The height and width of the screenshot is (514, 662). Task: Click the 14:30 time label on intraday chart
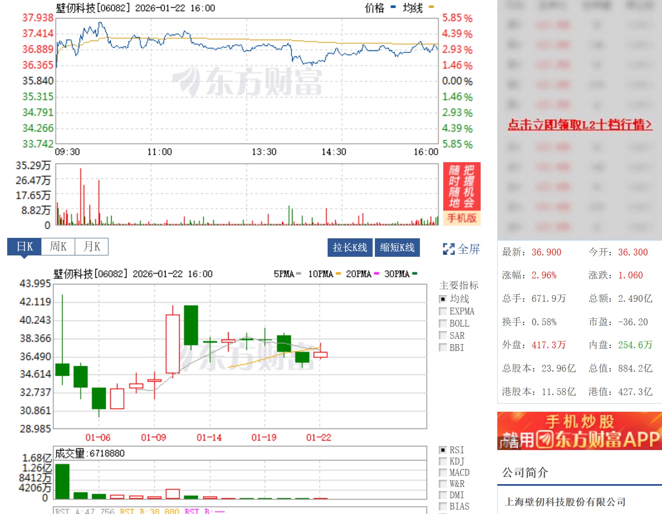[334, 152]
